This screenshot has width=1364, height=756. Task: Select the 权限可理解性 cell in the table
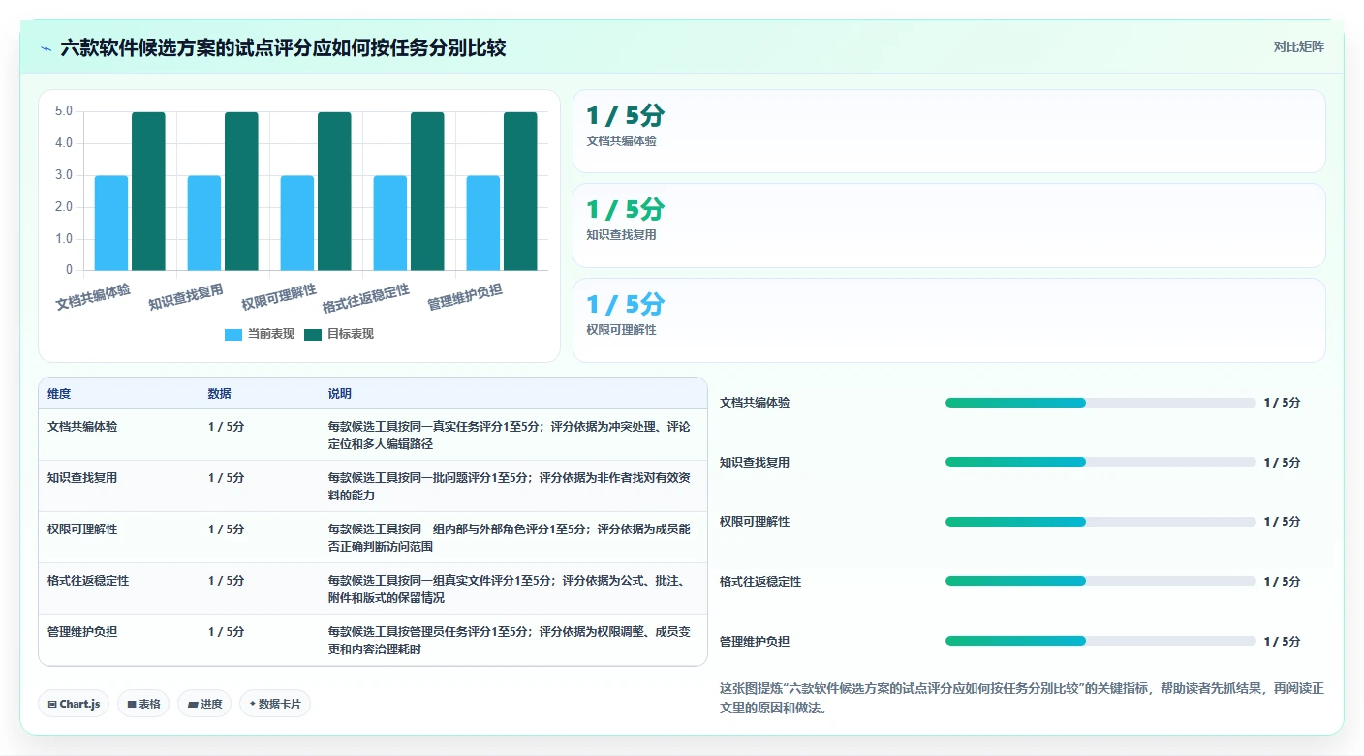click(82, 529)
